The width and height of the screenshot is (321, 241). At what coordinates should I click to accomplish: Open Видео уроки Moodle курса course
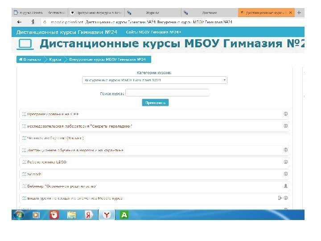pos(75,198)
